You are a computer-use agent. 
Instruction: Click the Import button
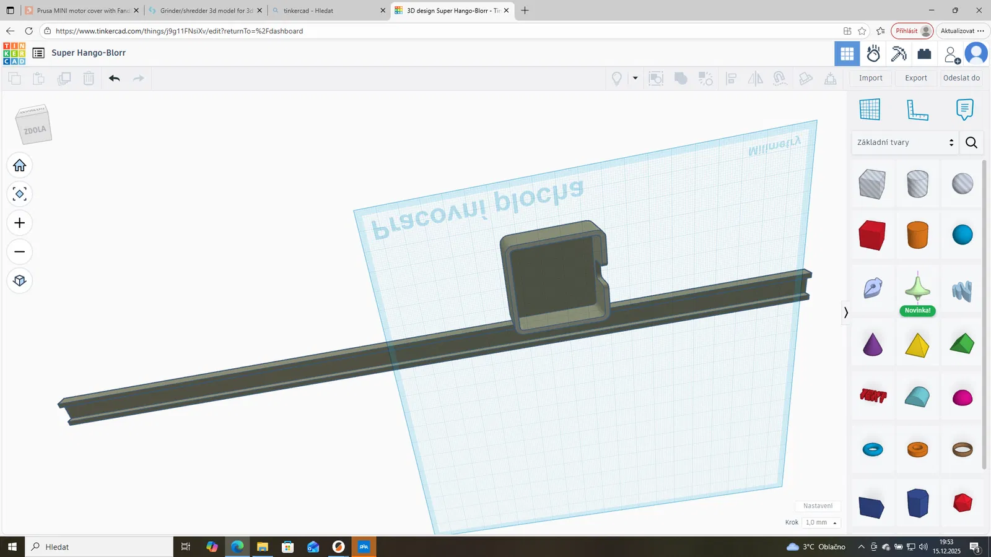(870, 78)
